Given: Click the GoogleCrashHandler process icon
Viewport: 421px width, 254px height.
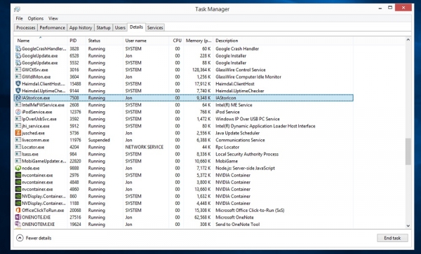Looking at the screenshot, I should (x=18, y=49).
